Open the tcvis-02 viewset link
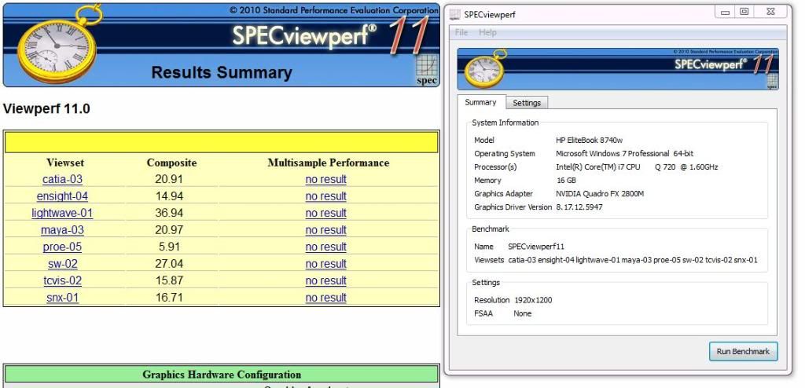 point(62,280)
